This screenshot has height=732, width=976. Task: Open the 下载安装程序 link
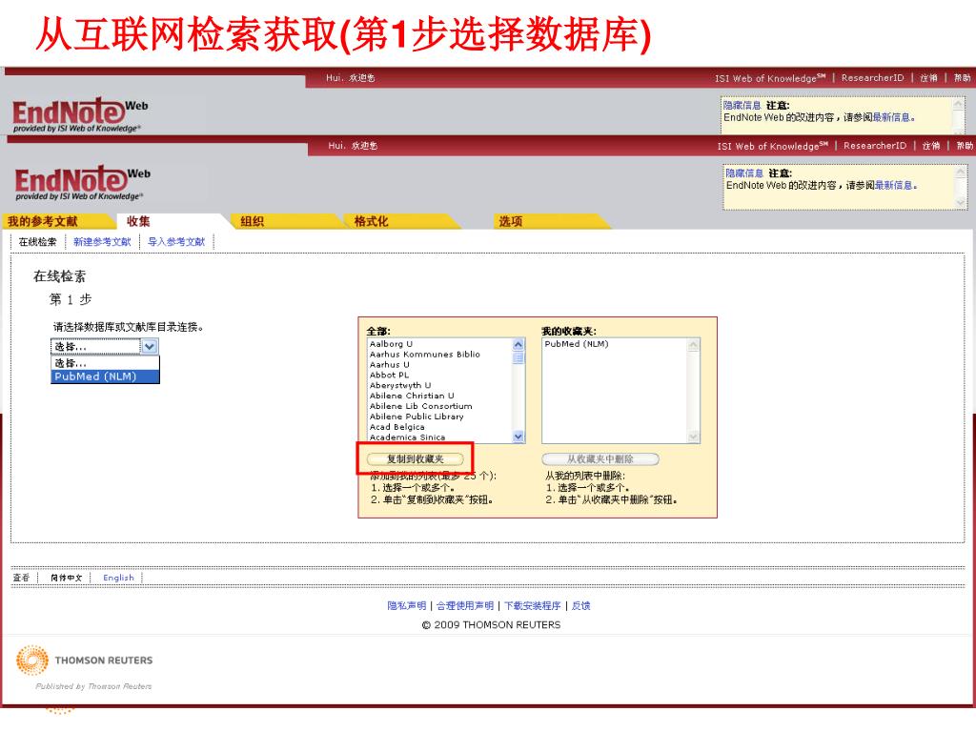[532, 605]
